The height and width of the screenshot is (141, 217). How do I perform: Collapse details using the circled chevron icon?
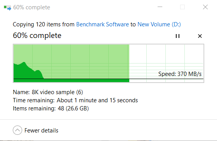pos(17,130)
